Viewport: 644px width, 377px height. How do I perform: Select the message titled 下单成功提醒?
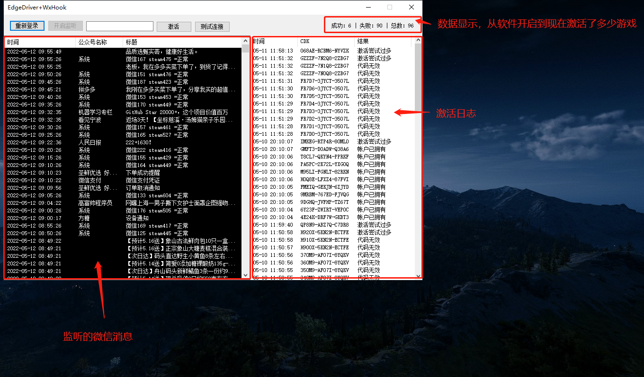click(x=123, y=173)
